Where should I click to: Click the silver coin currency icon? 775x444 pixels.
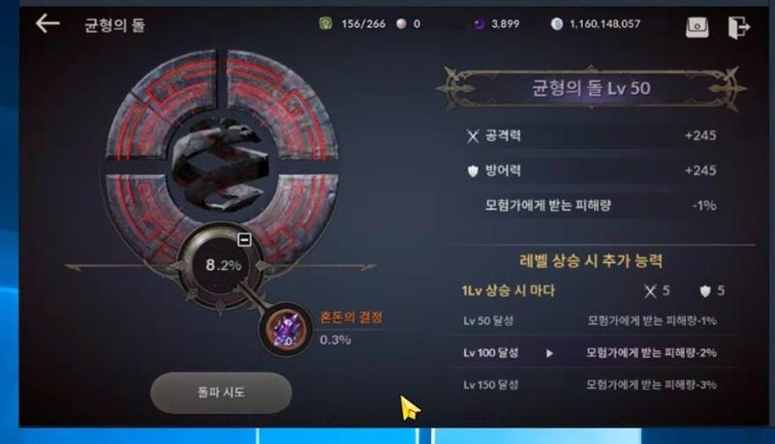(x=556, y=23)
